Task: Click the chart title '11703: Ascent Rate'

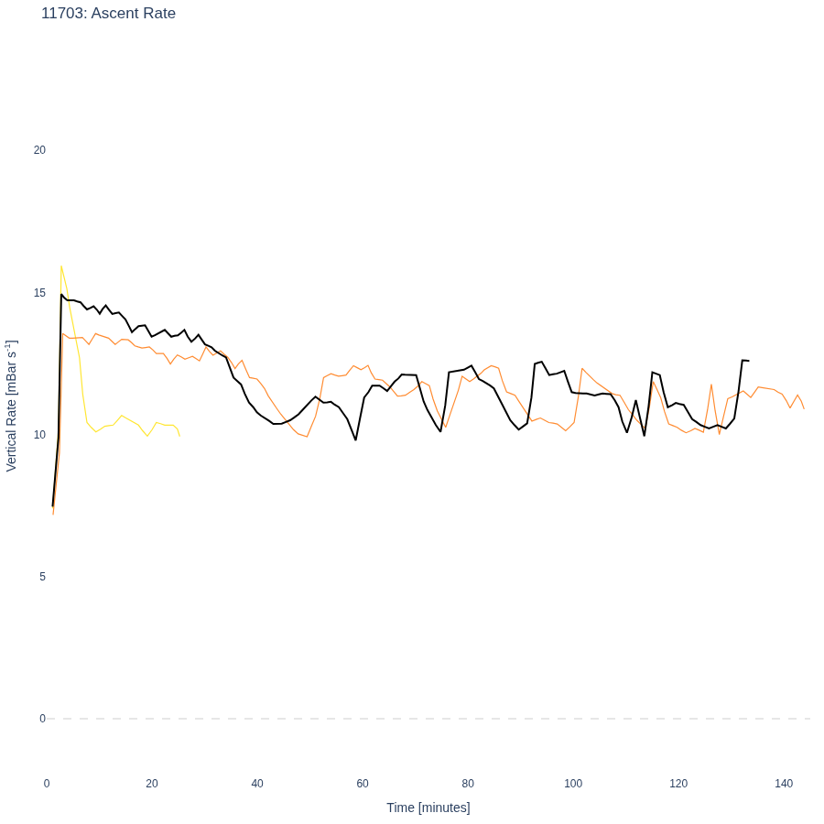Action: (108, 13)
